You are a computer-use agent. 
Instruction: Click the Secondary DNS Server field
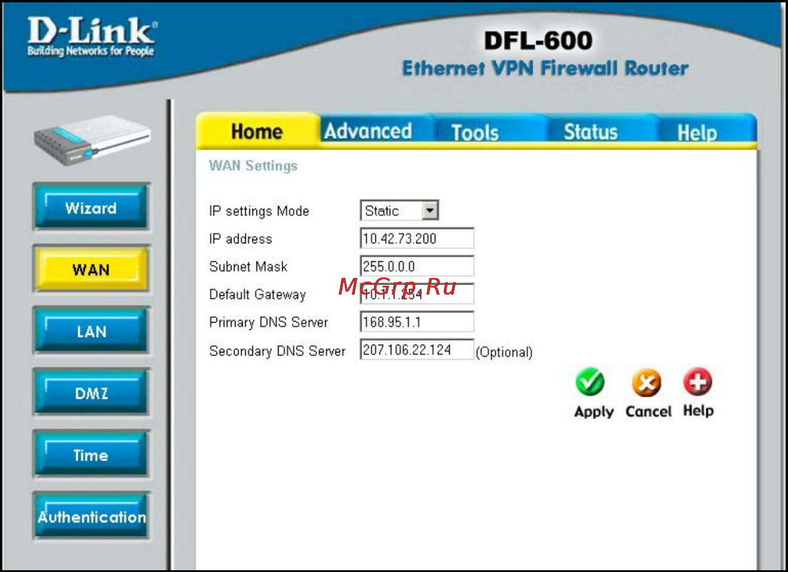417,350
